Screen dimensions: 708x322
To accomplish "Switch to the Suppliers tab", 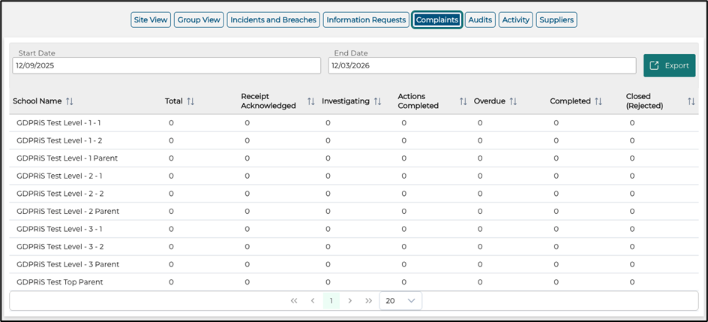I will tap(556, 20).
